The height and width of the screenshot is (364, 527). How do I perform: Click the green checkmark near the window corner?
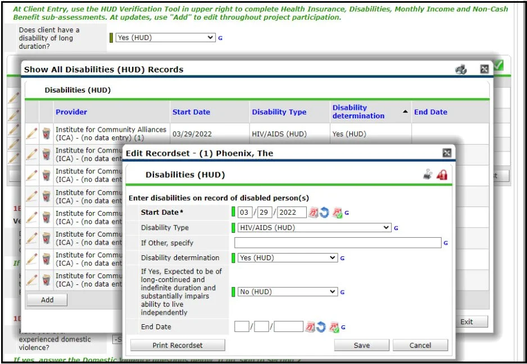tap(499, 65)
